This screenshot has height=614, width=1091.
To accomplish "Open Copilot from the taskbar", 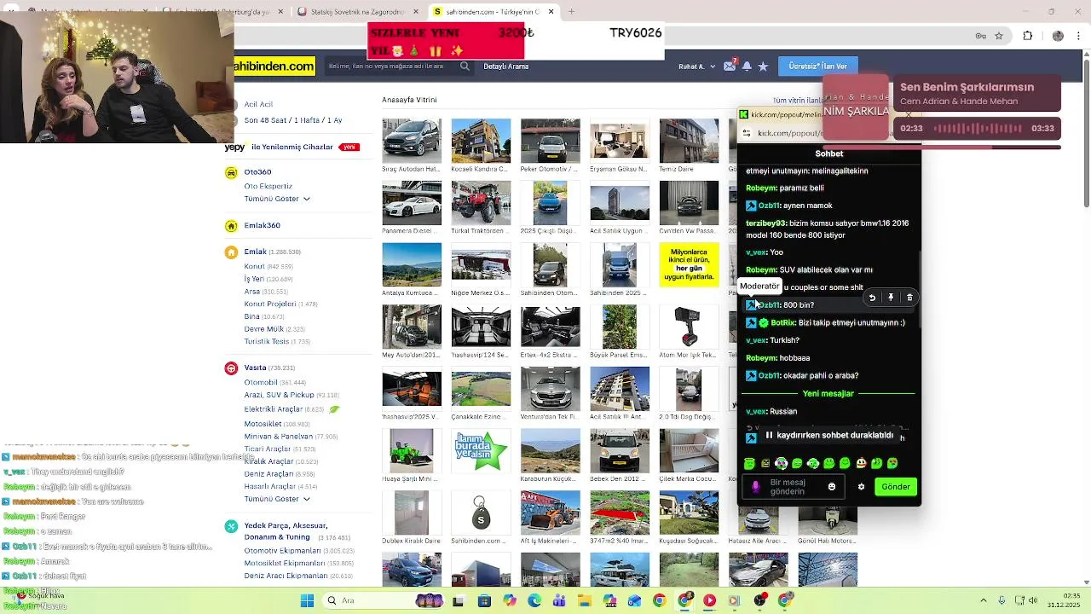I will tap(510, 600).
